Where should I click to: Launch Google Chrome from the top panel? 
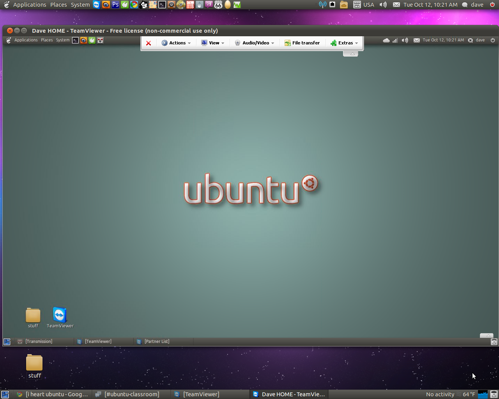(x=134, y=5)
